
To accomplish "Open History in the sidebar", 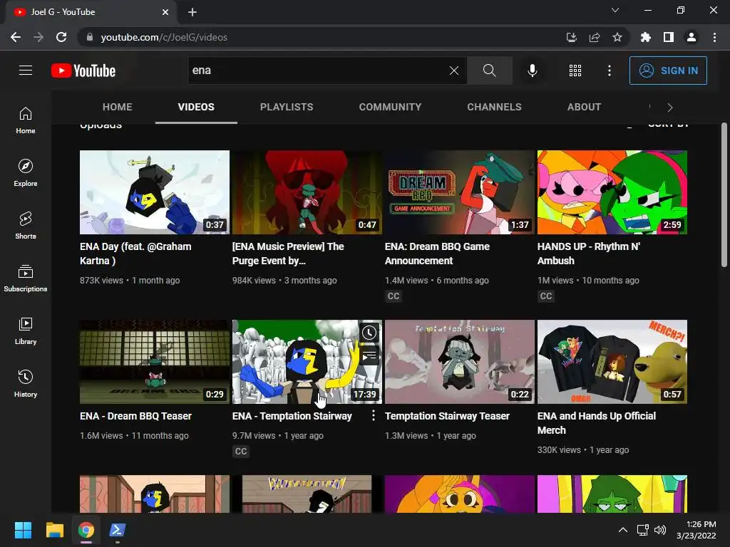I will 26,384.
